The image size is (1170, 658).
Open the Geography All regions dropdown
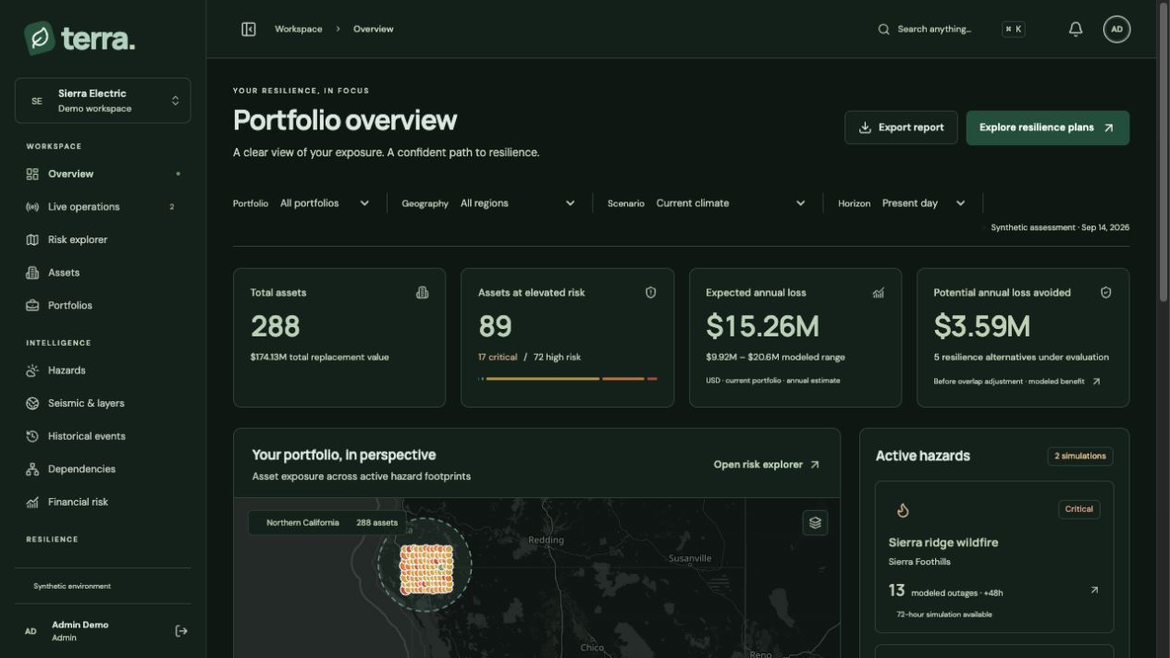518,203
